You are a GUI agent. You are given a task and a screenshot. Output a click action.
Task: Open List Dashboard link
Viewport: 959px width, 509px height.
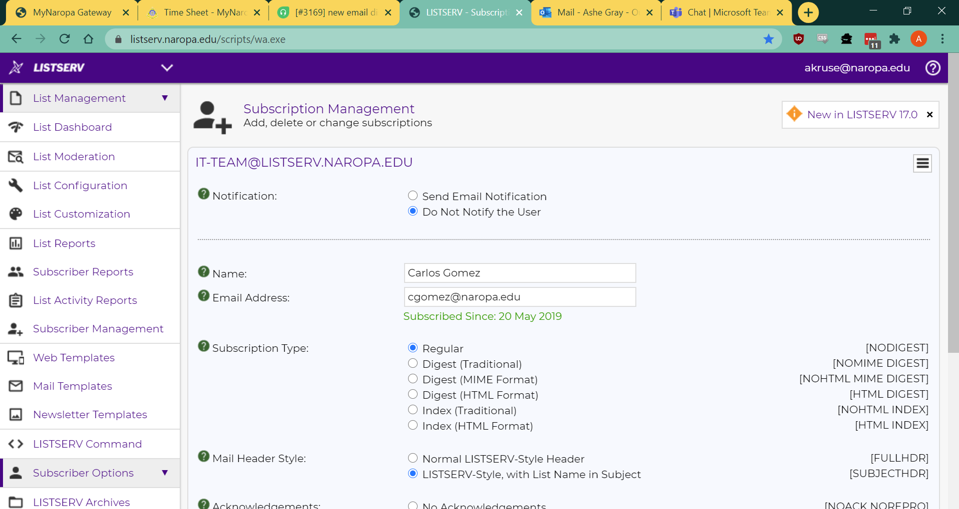point(72,127)
